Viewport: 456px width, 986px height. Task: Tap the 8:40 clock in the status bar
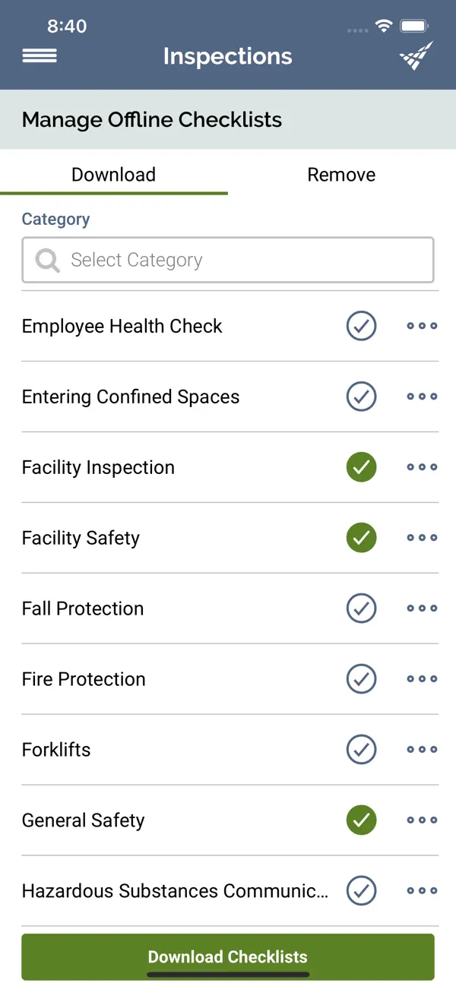pyautogui.click(x=68, y=25)
